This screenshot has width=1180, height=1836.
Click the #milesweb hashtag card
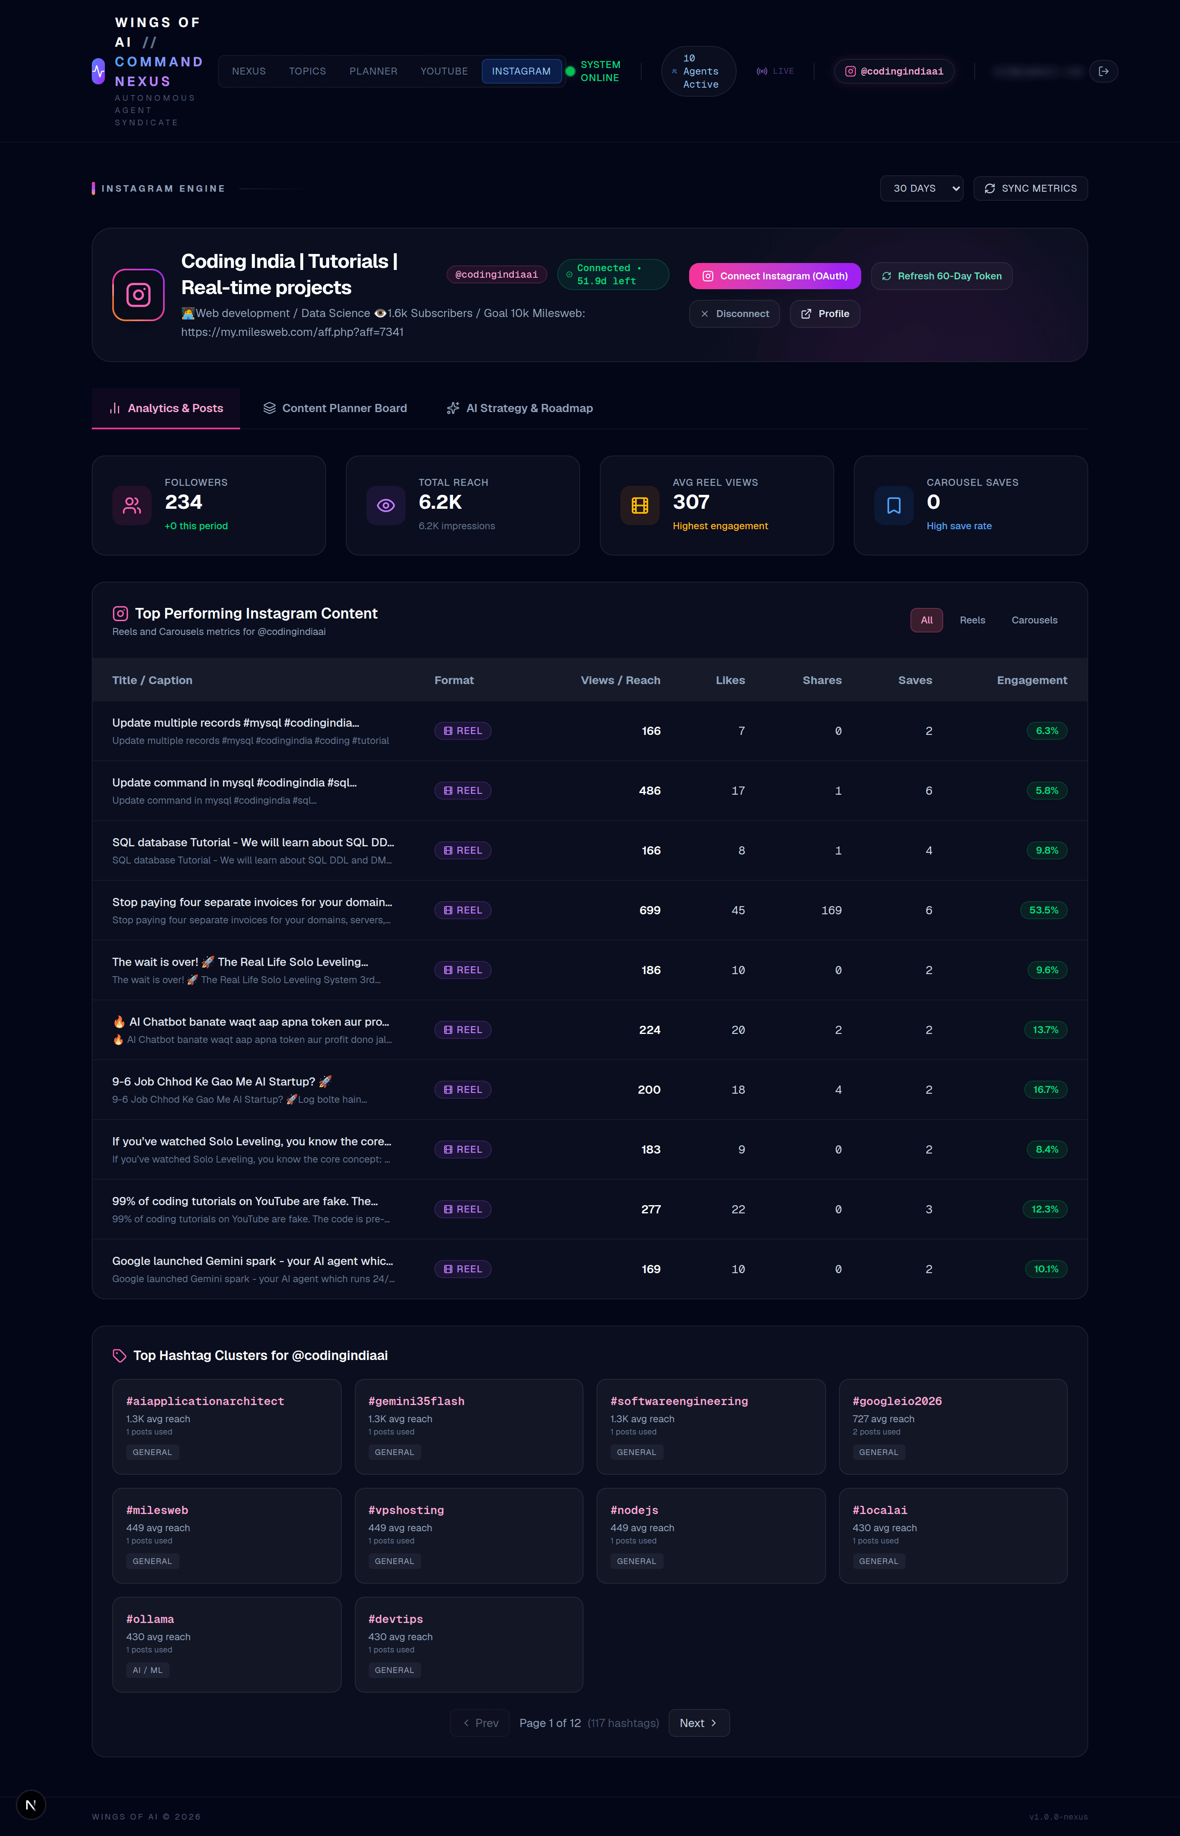pos(227,1536)
